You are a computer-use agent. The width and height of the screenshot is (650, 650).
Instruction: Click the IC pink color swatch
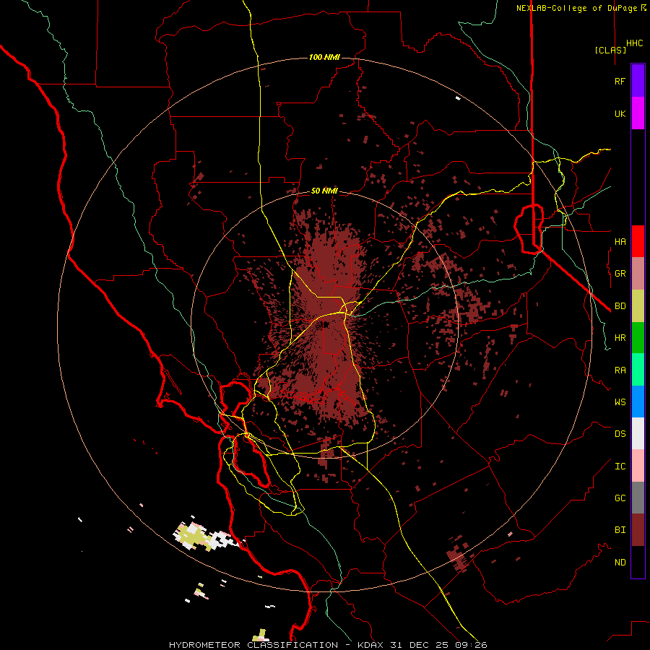point(638,466)
